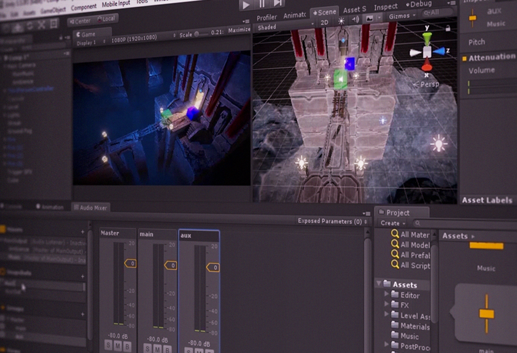Viewport: 517px width, 353px height.
Task: Open the Project Create dropdown
Action: pyautogui.click(x=393, y=223)
